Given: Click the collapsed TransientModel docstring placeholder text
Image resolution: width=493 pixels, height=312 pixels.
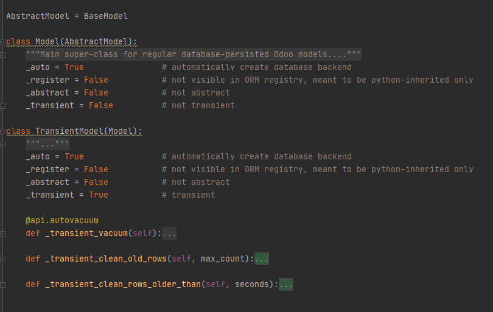Looking at the screenshot, I should pos(47,144).
